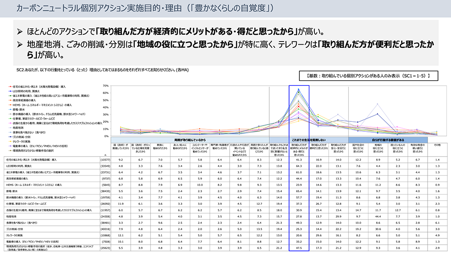
Task: Click legend entry 電動車の導入（EV／FCV／PHEV／HEVの活用）
Action: coord(38,146)
